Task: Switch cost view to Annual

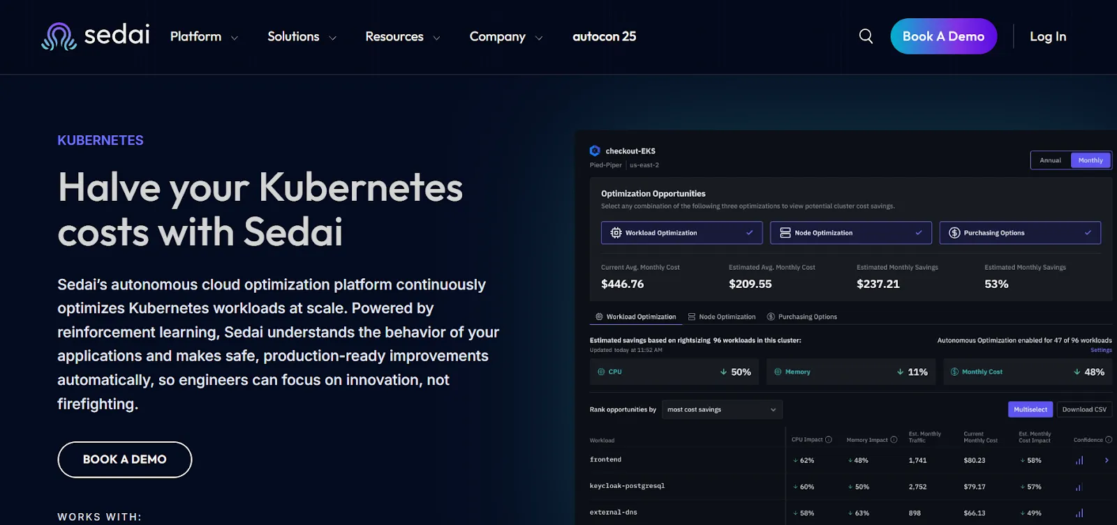Action: click(1051, 160)
